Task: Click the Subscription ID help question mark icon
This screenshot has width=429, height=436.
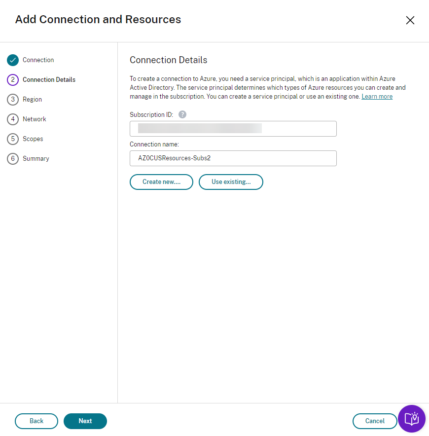Action: coord(182,114)
